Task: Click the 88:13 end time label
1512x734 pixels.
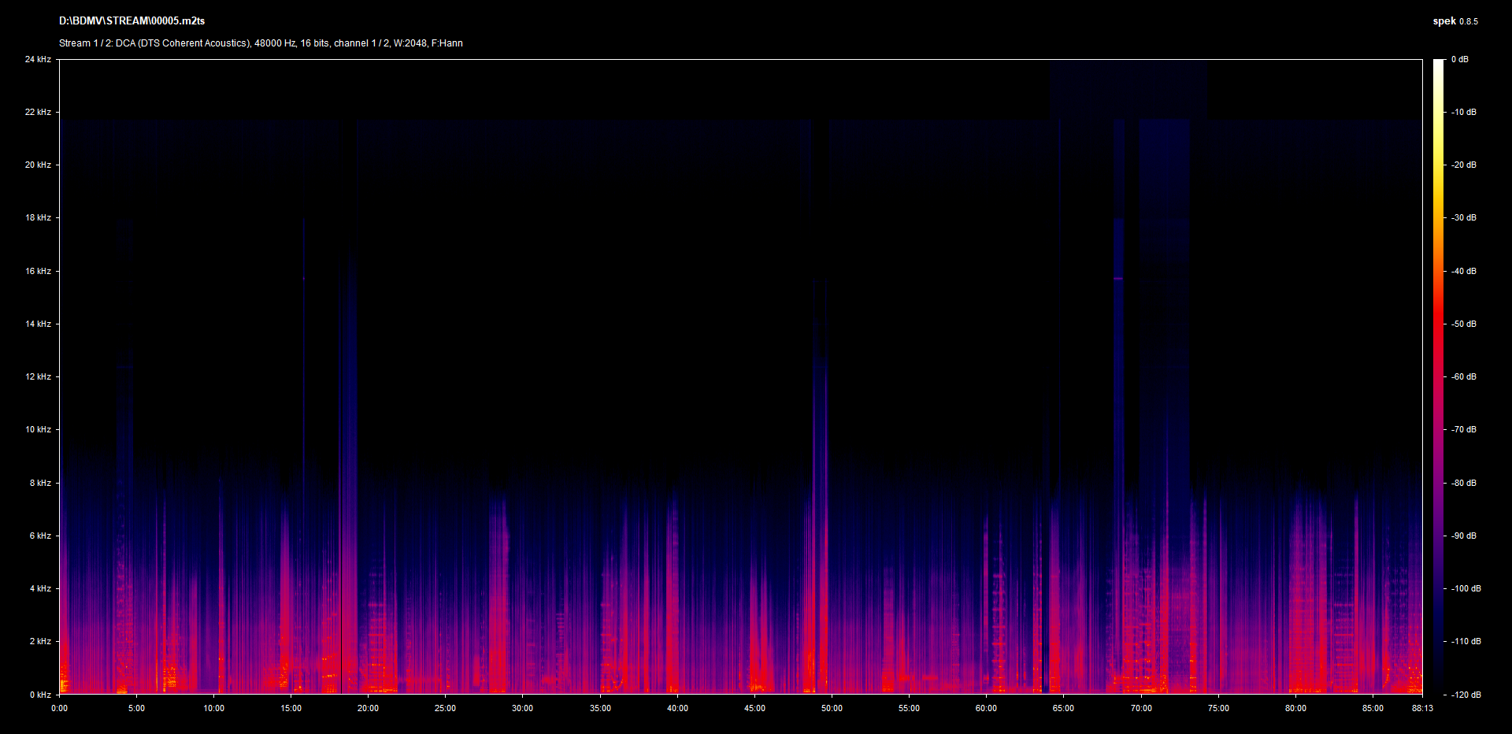Action: [1422, 708]
